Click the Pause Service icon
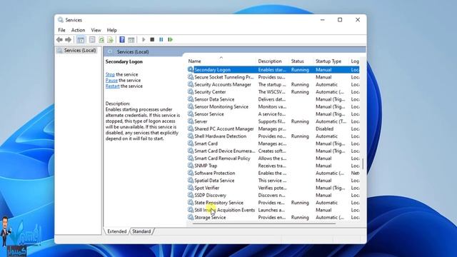This screenshot has height=257, width=457. (161, 40)
